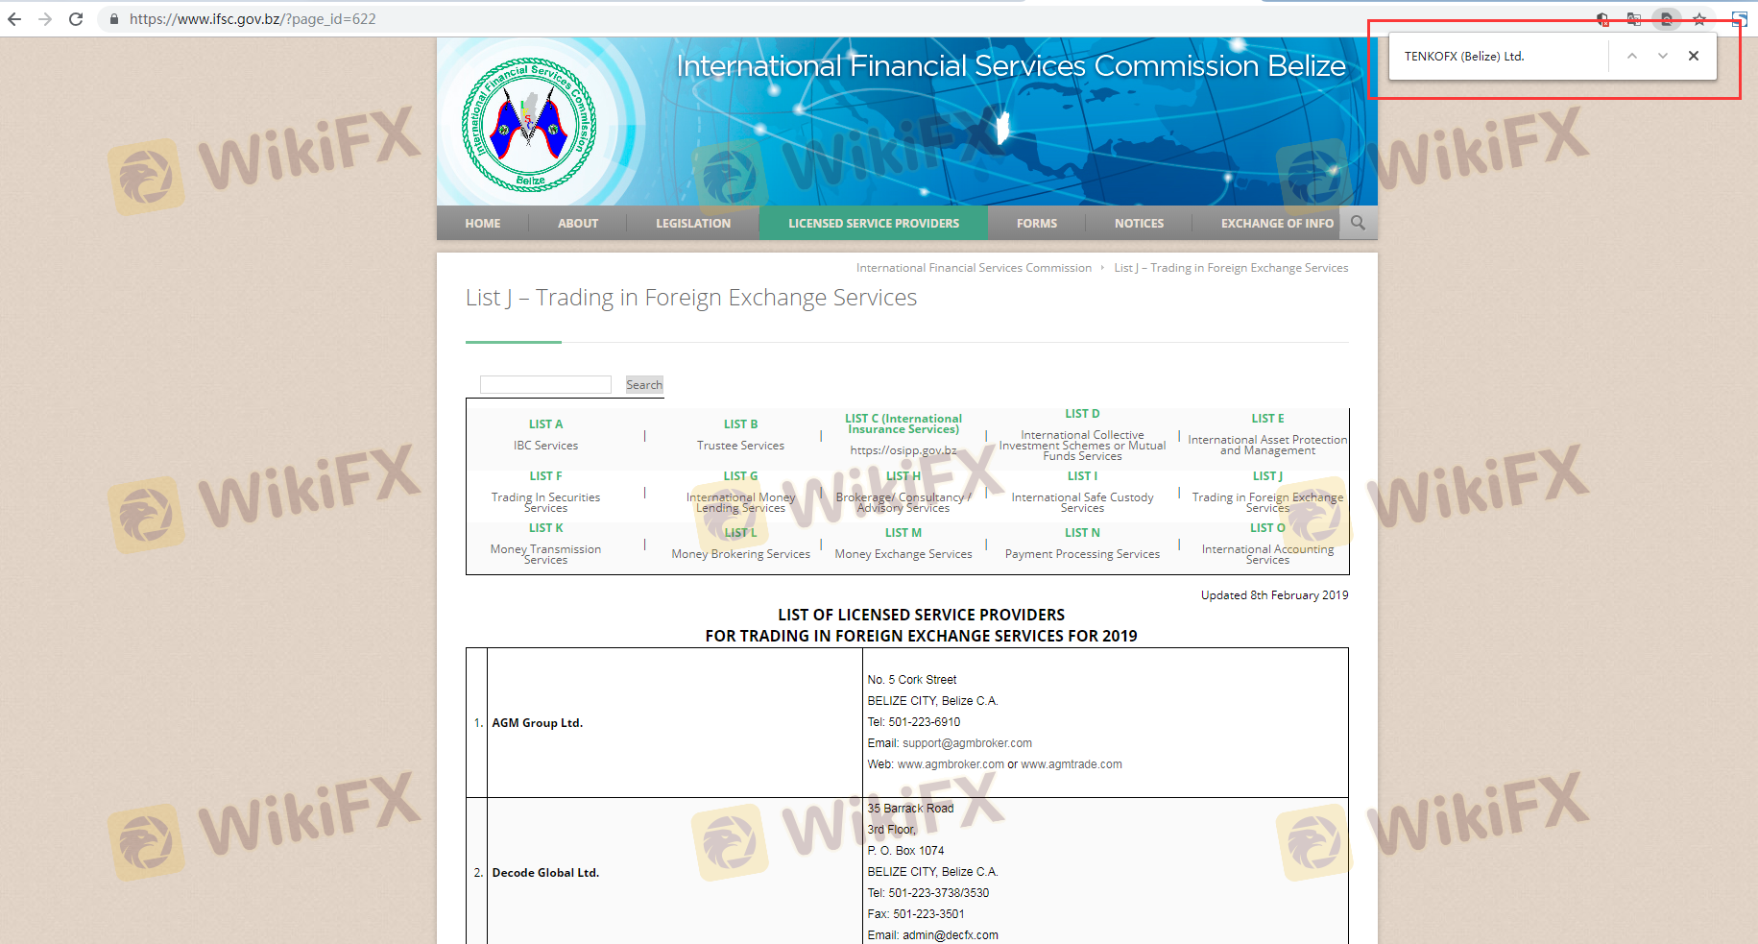Click the browser back arrow

[14, 19]
